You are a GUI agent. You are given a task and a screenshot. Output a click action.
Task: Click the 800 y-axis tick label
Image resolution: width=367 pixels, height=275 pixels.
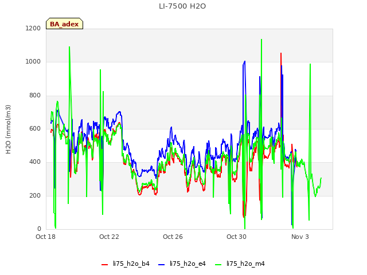pos(35,96)
